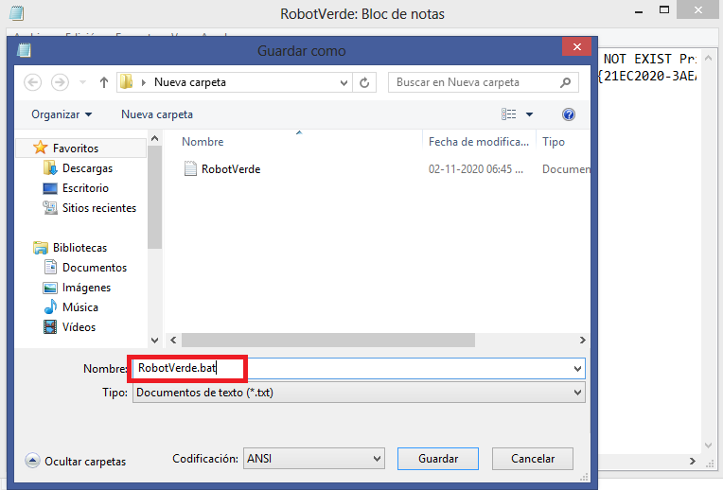Image resolution: width=723 pixels, height=490 pixels.
Task: Open Descargas folder in sidebar
Action: [87, 168]
